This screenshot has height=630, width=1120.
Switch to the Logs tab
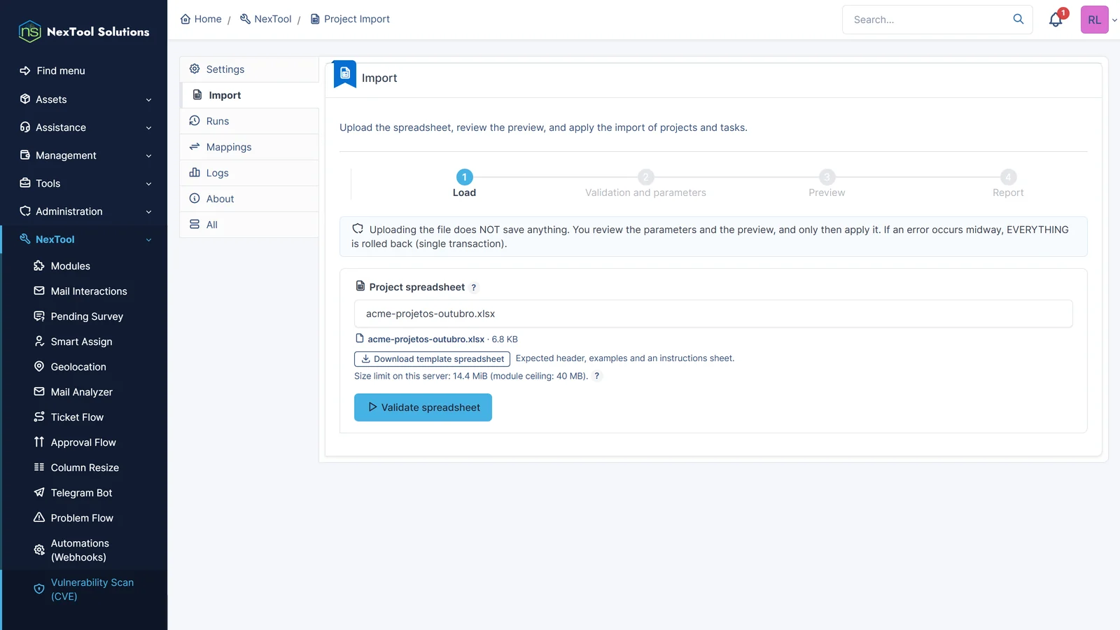[x=249, y=173]
